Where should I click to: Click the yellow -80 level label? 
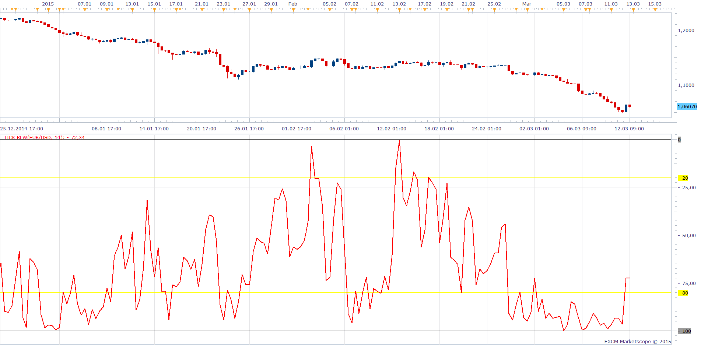pos(683,293)
